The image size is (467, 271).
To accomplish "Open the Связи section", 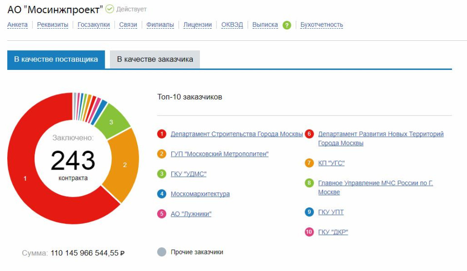I will (128, 25).
